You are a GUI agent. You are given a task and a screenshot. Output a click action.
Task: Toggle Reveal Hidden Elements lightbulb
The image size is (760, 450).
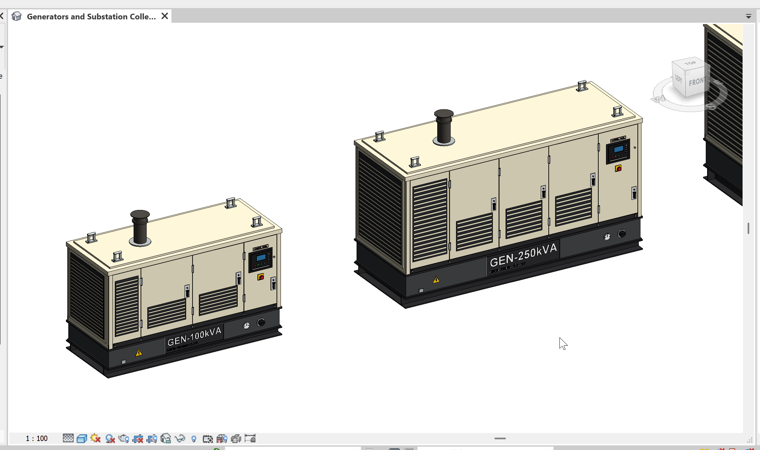pos(194,439)
